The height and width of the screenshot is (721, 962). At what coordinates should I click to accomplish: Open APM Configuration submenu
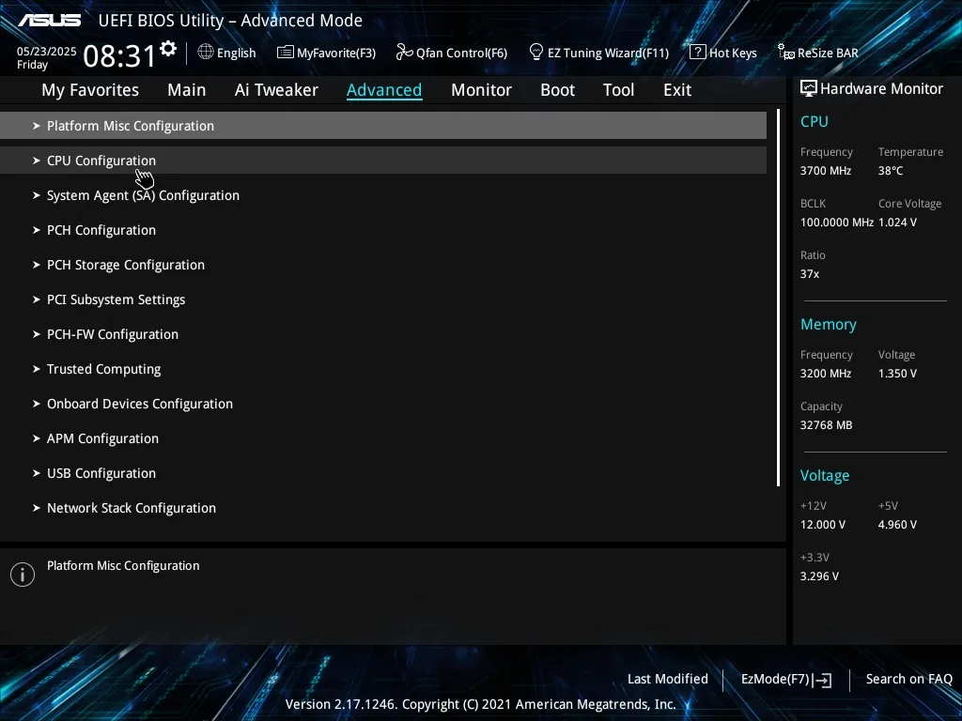pos(383,438)
